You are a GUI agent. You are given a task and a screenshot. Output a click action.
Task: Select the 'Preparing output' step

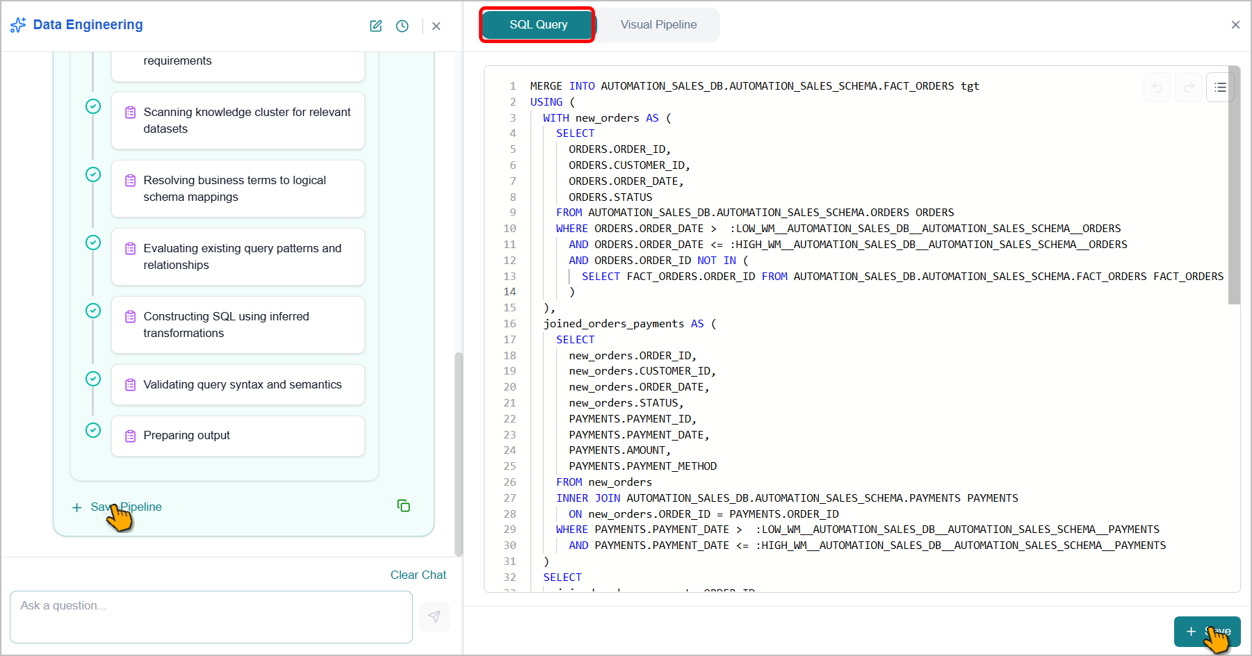click(238, 436)
